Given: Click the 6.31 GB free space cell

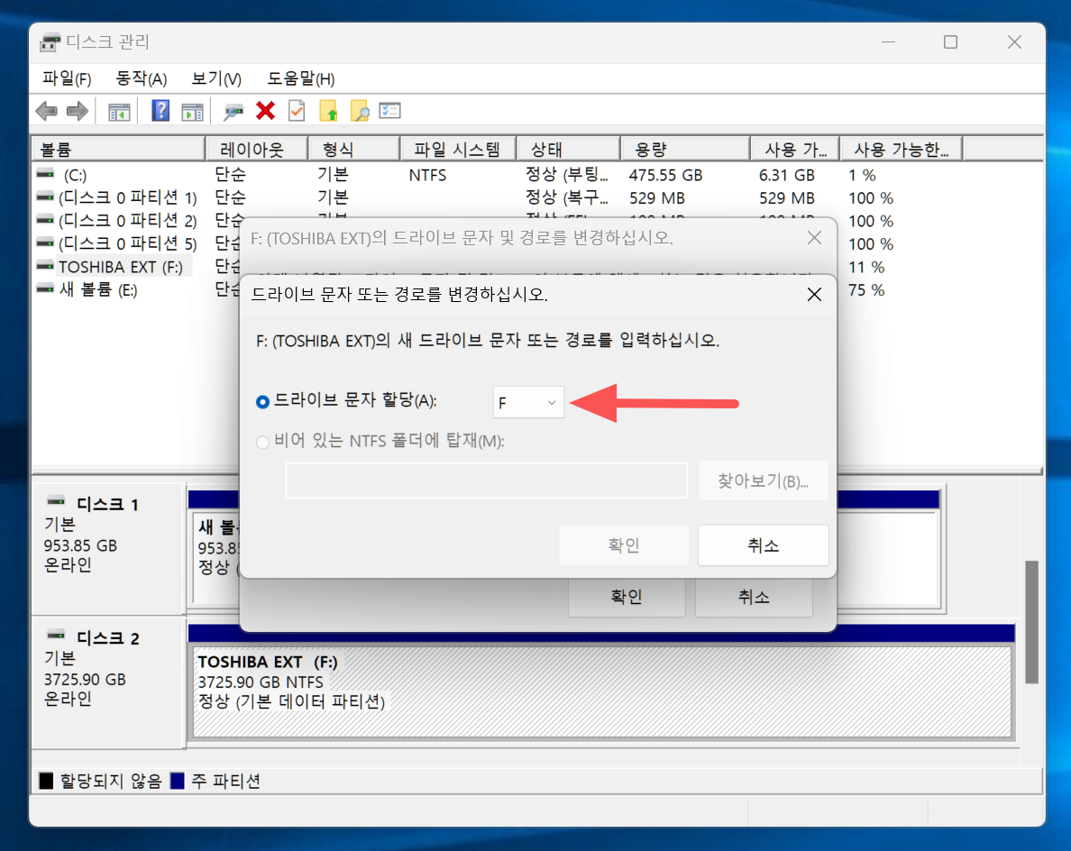Looking at the screenshot, I should click(787, 176).
